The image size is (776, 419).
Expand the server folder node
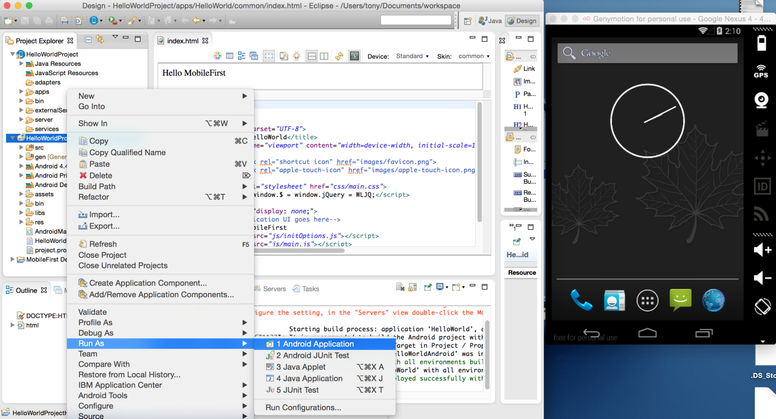pos(21,120)
